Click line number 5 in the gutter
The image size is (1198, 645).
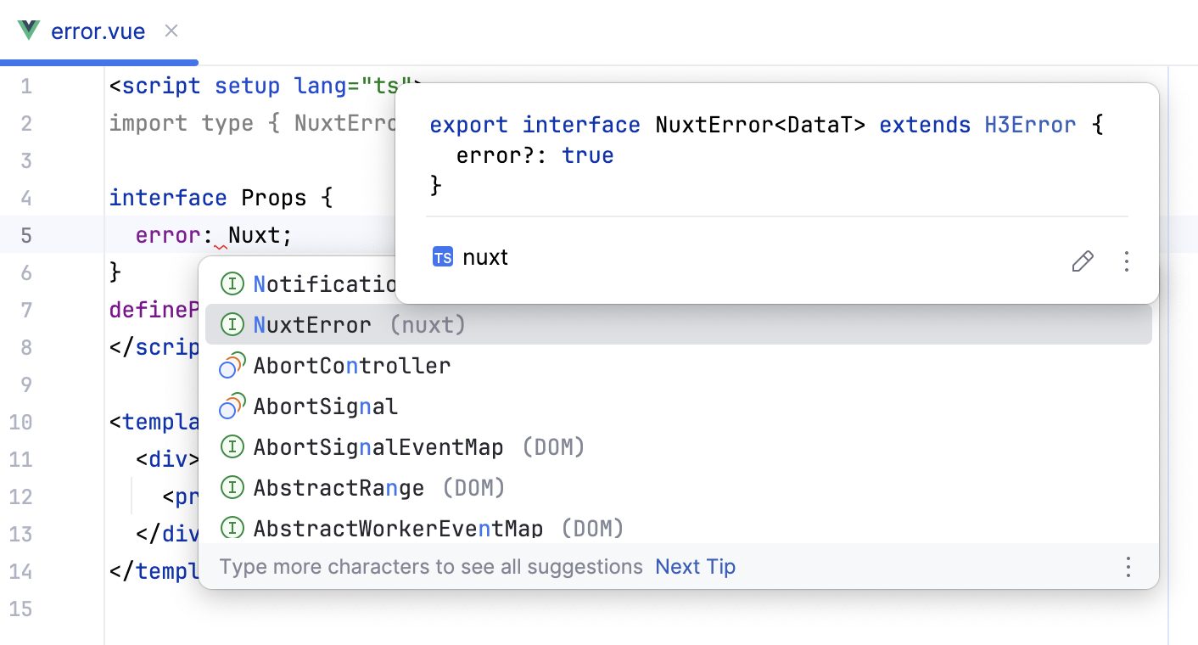point(26,234)
